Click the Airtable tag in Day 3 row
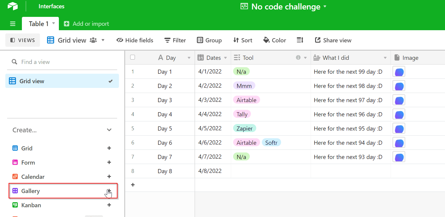This screenshot has height=217, width=445. pos(246,100)
